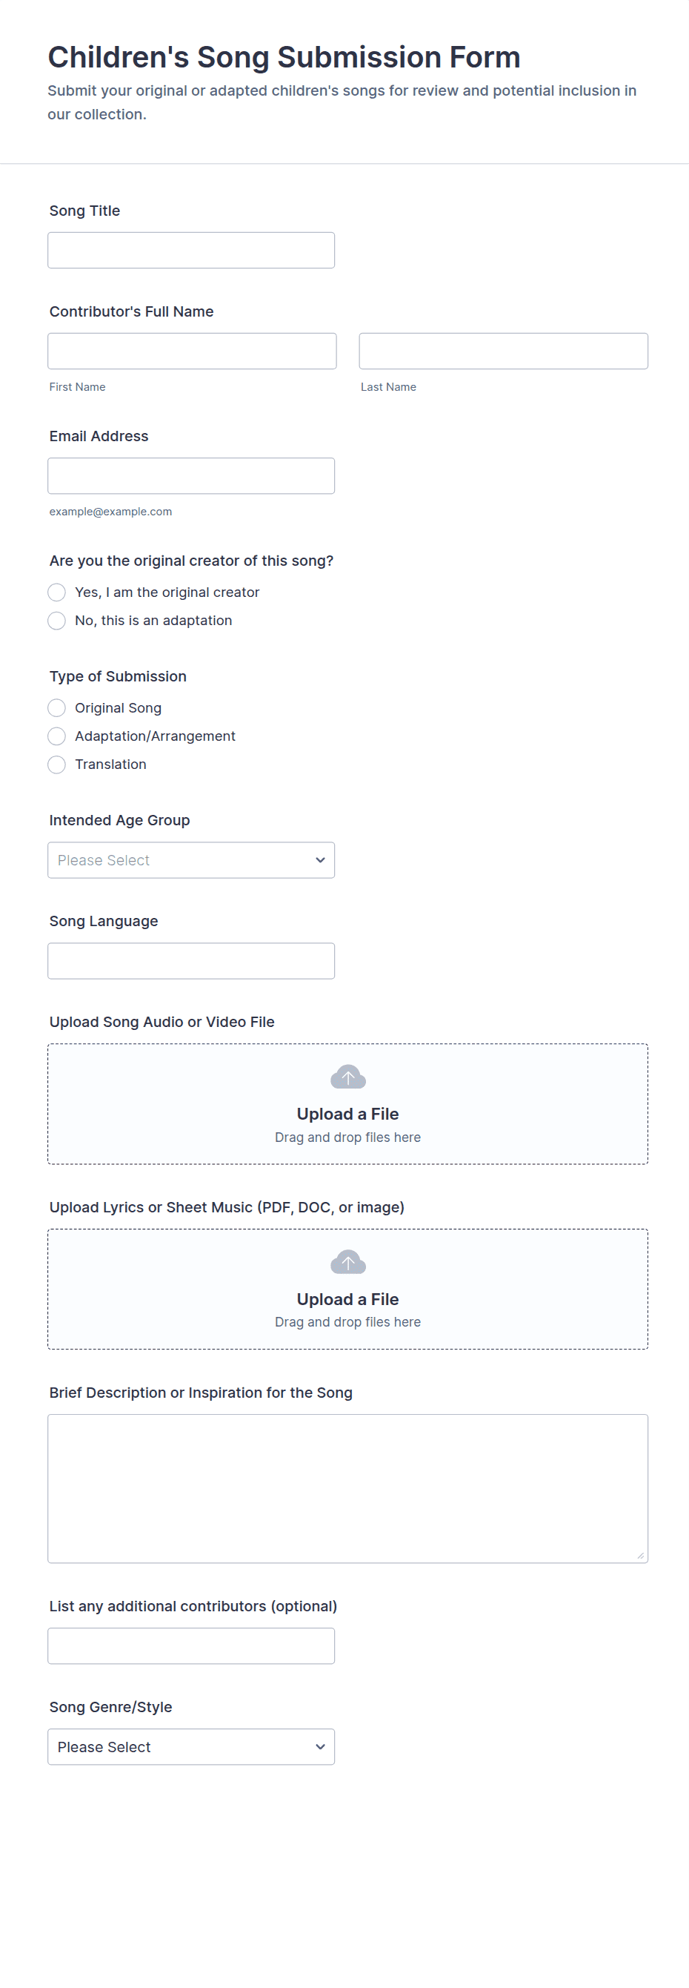Select 'Yes, I am the original creator'
The image size is (689, 1988).
(x=57, y=592)
